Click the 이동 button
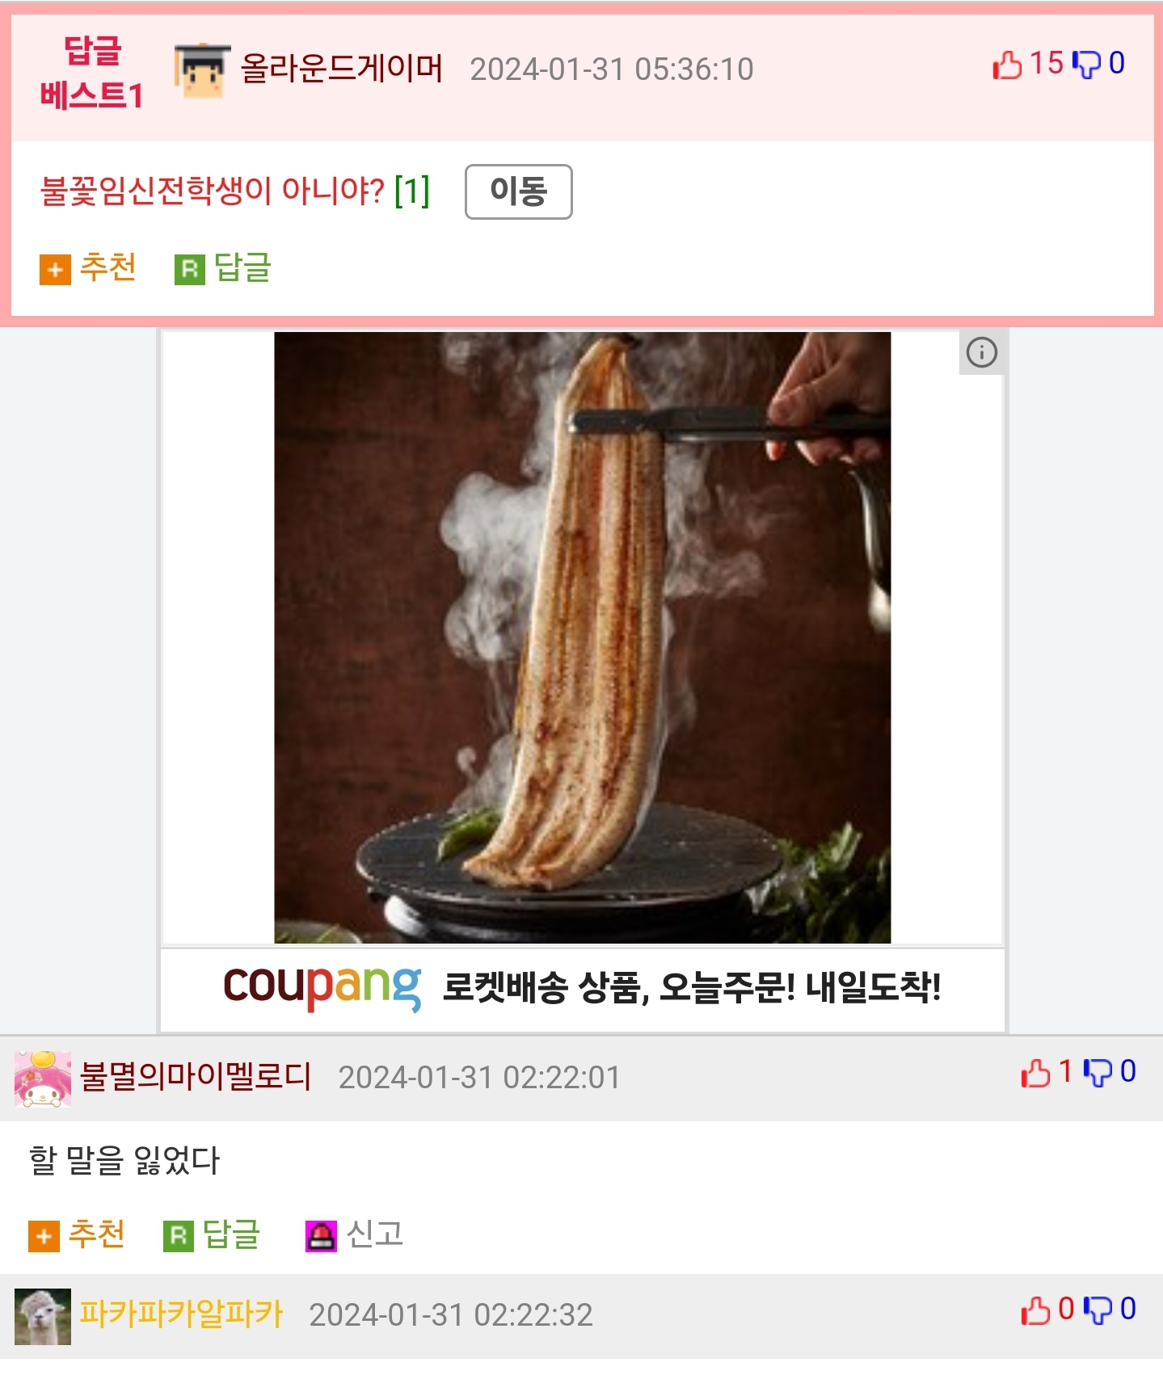This screenshot has width=1163, height=1375. 519,191
